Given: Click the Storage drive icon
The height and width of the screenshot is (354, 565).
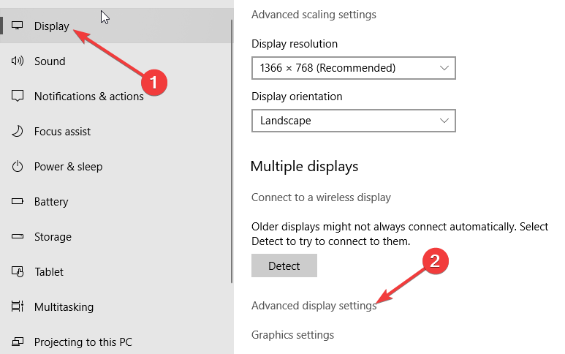Looking at the screenshot, I should [x=18, y=236].
